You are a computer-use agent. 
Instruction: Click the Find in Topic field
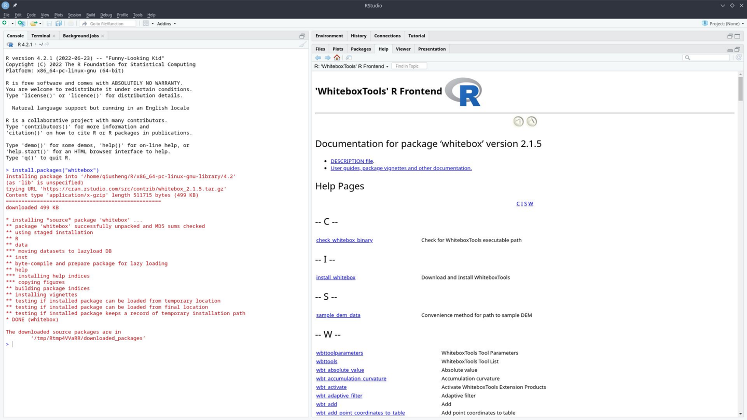(409, 66)
